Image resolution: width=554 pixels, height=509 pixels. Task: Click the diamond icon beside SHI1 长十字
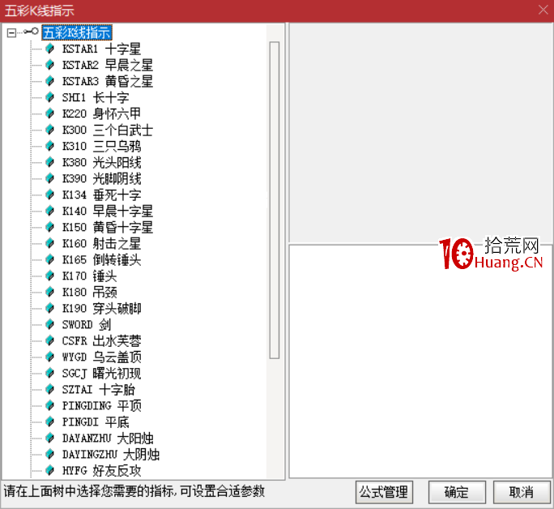pos(50,97)
